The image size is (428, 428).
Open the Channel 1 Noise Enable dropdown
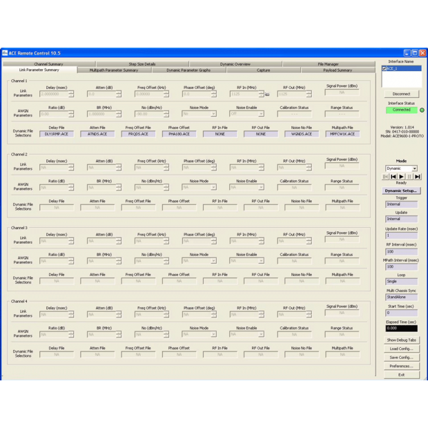pos(261,114)
